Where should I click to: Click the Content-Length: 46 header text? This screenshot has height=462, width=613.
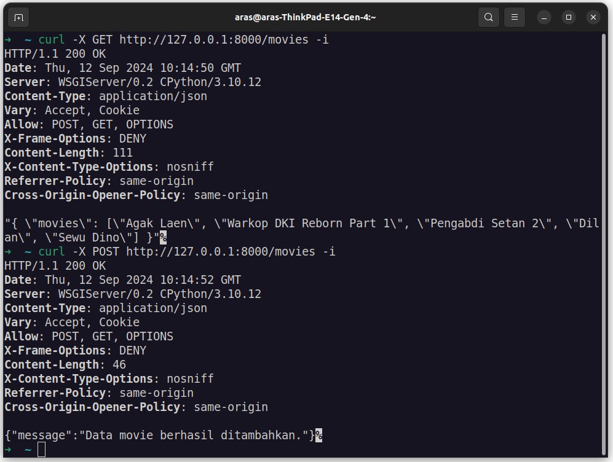coord(65,365)
